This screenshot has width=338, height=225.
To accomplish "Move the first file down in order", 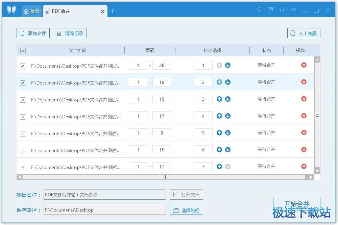I will (228, 65).
